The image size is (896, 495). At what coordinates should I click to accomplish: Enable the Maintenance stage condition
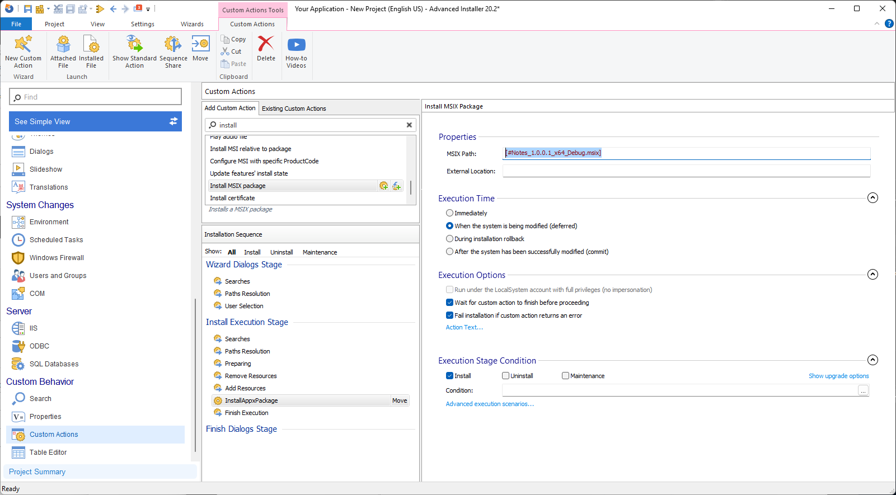point(565,376)
